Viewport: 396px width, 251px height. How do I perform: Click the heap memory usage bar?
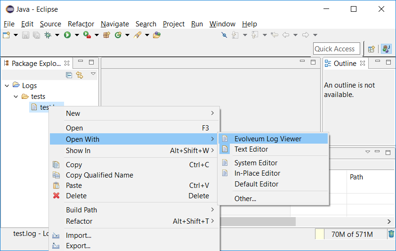[352, 234]
